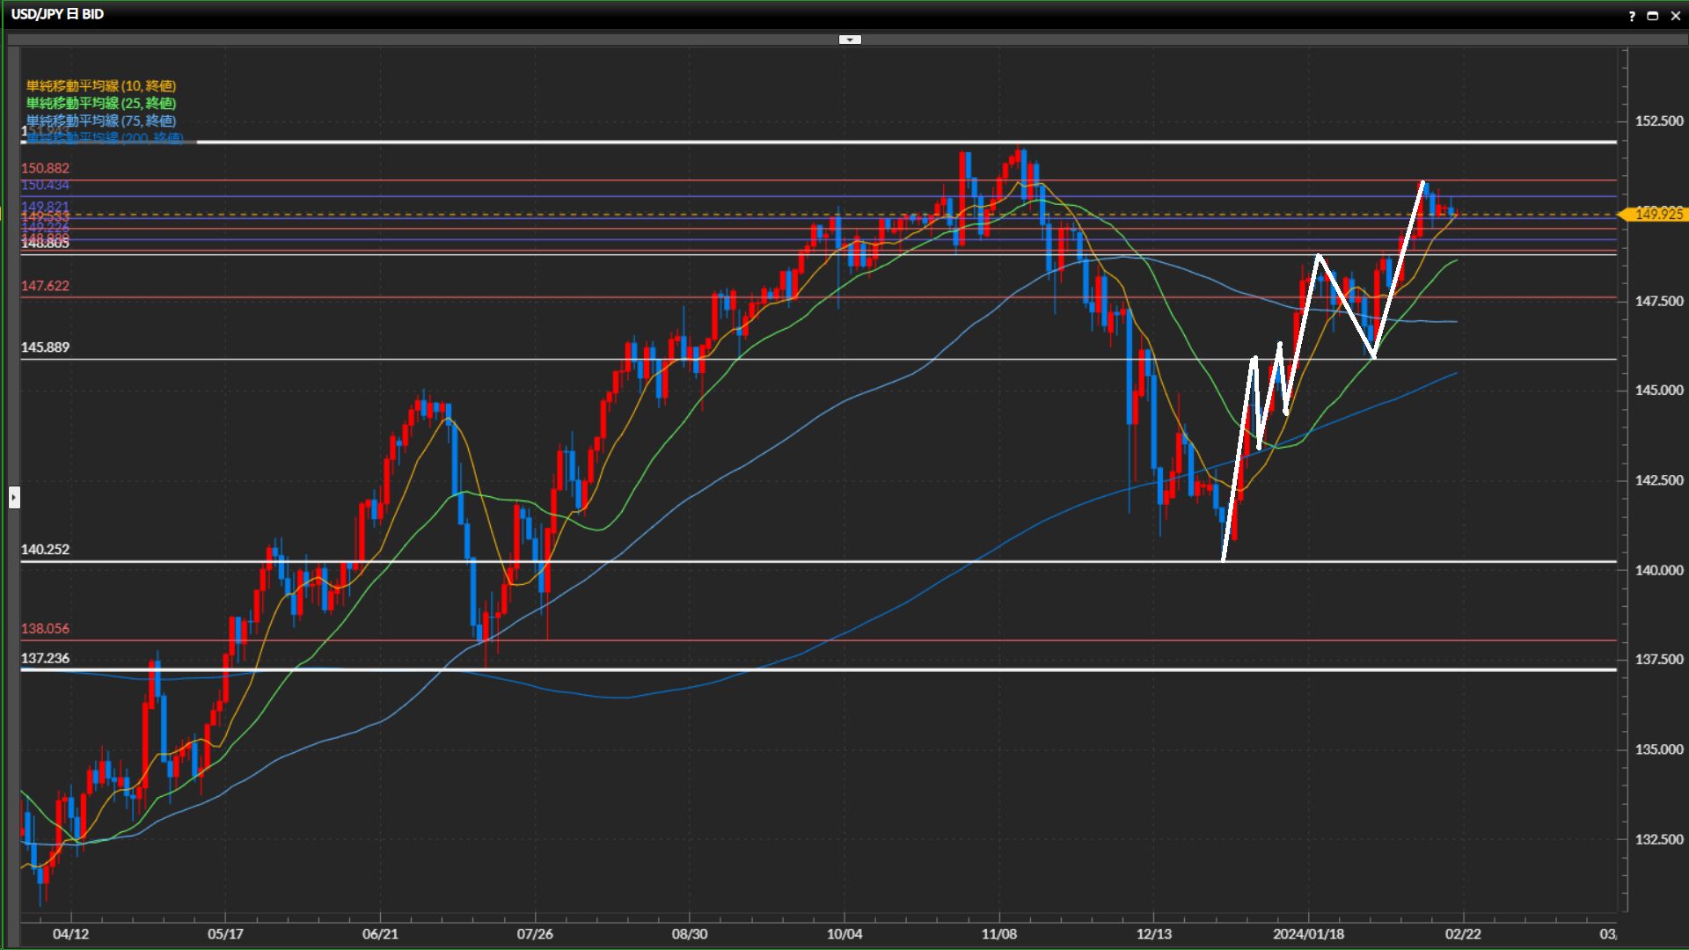1689x950 pixels.
Task: Select the 145.889 horizontal line label
Action: pyautogui.click(x=45, y=347)
